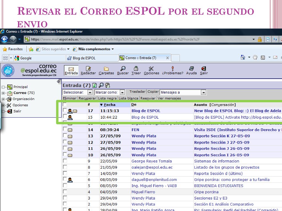Open the Entrada inbox toolbar button
This screenshot has height=211, width=282.
click(71, 70)
